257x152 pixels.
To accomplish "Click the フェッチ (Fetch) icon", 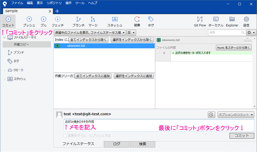I will point(58,21).
